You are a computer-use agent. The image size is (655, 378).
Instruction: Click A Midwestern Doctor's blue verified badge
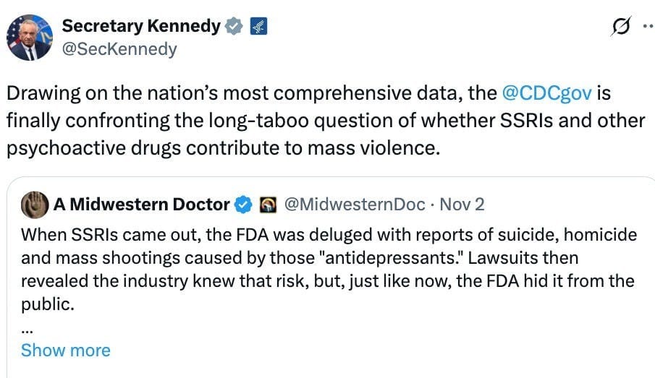pyautogui.click(x=243, y=205)
